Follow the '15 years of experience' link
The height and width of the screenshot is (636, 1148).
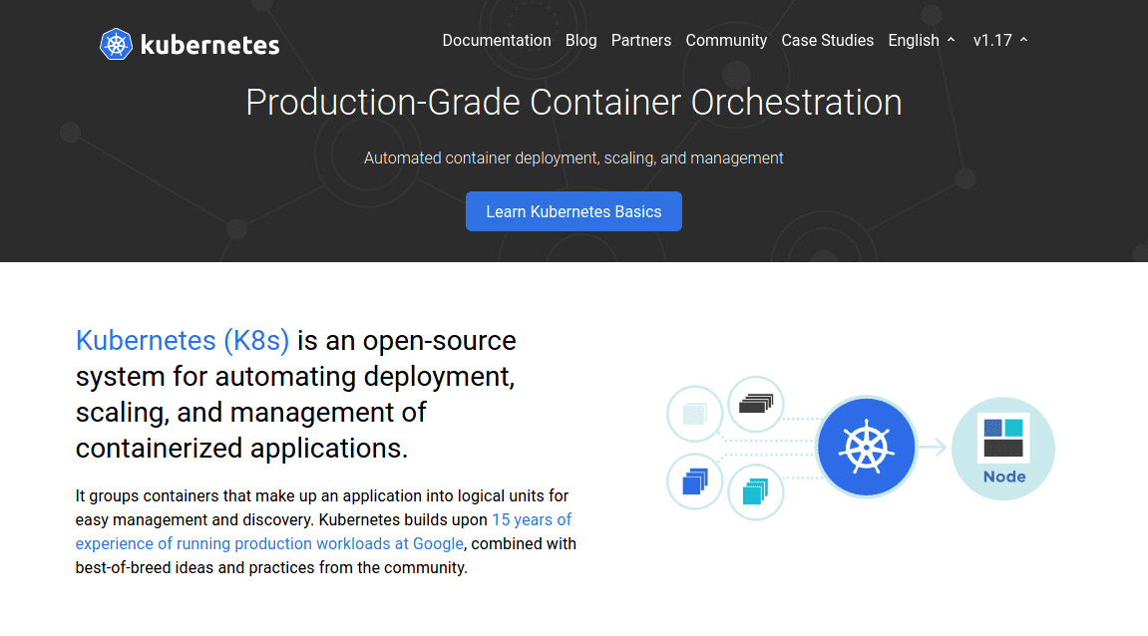pyautogui.click(x=323, y=531)
